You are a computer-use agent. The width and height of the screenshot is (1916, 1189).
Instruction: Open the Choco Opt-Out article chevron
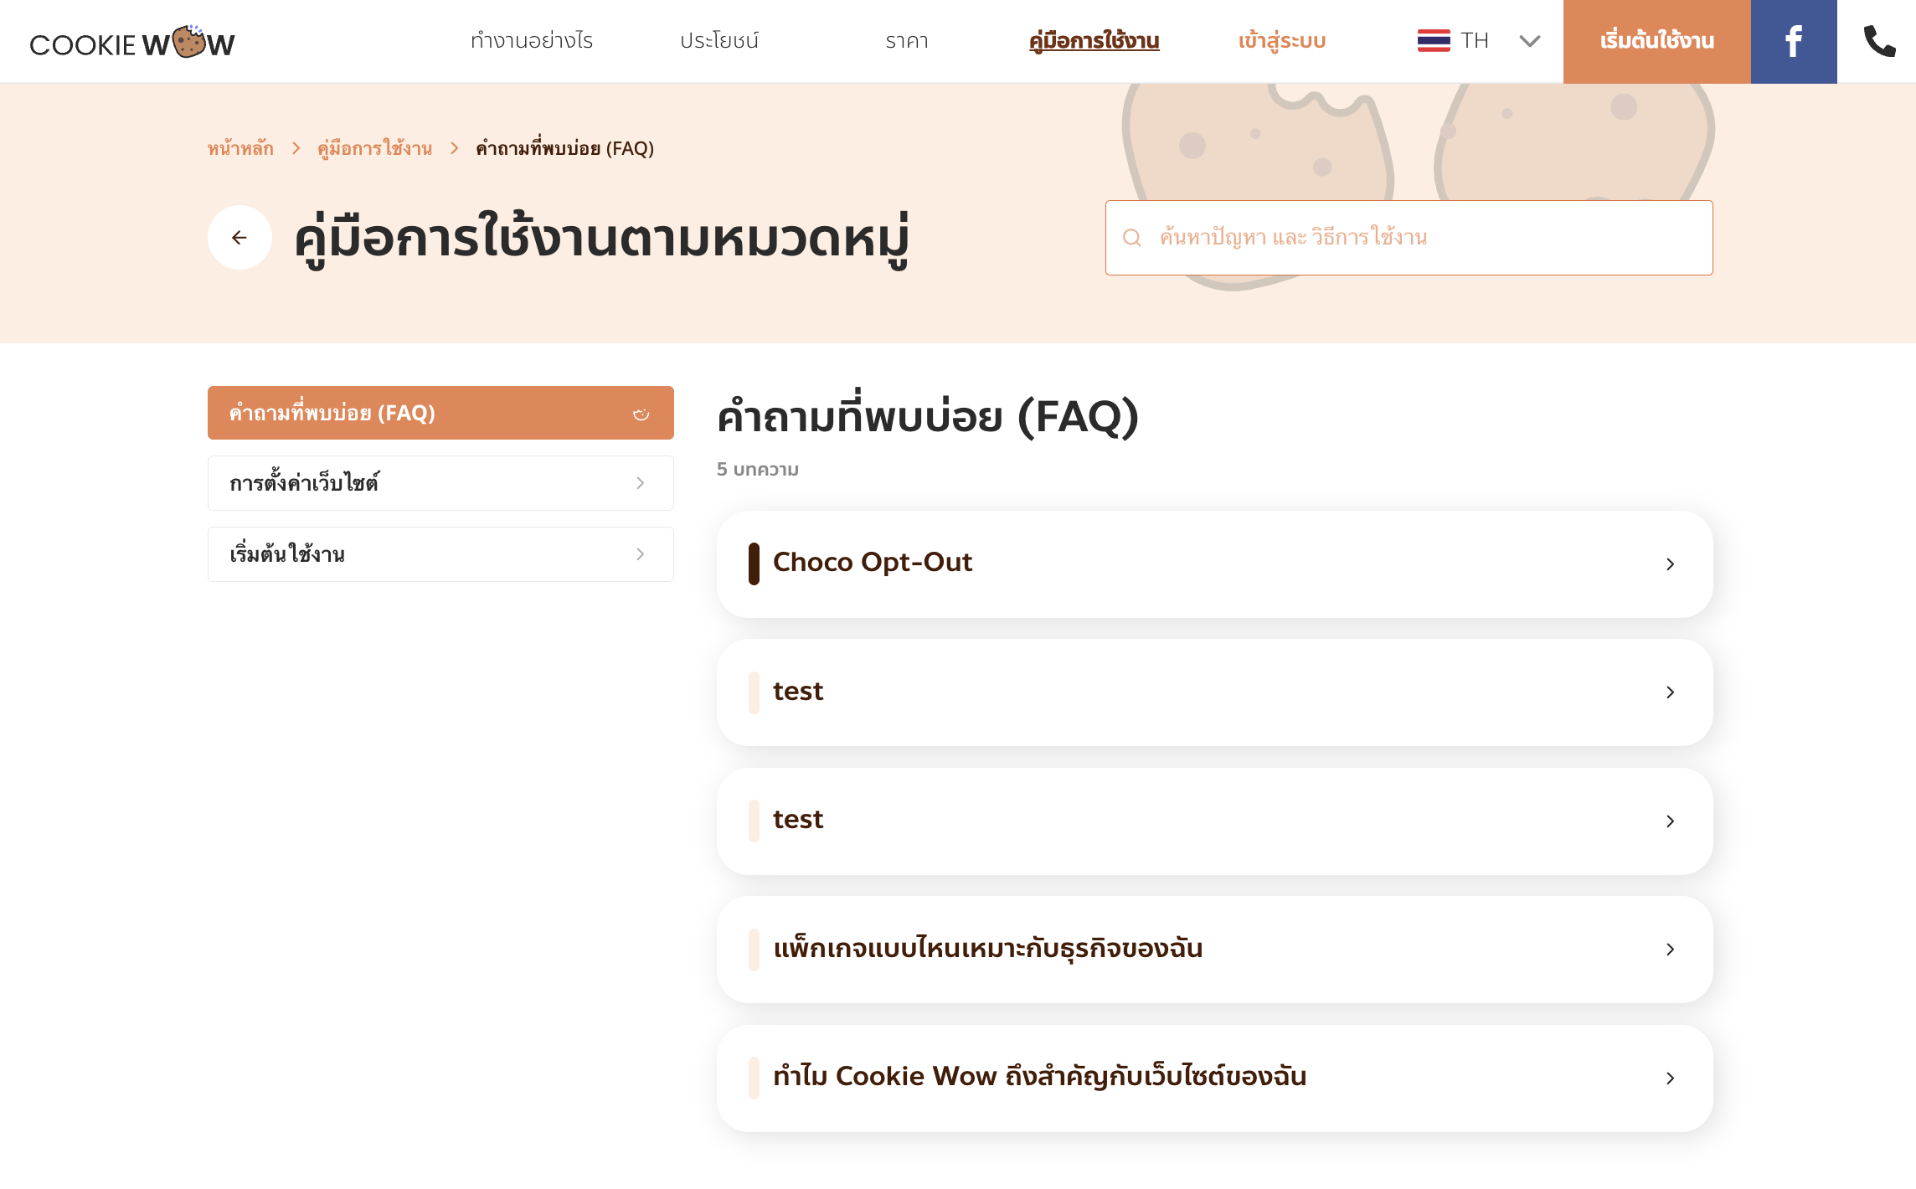(x=1670, y=564)
